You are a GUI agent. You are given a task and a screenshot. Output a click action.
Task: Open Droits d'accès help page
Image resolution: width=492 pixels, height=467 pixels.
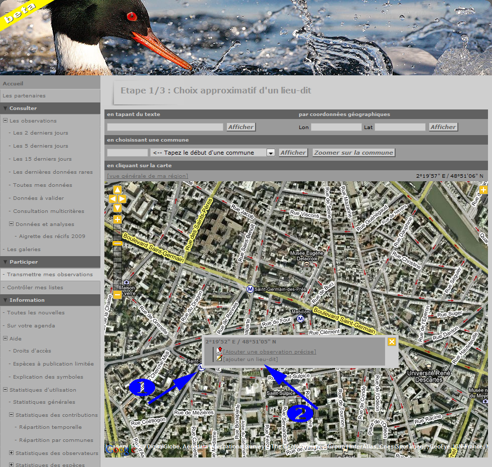point(32,351)
